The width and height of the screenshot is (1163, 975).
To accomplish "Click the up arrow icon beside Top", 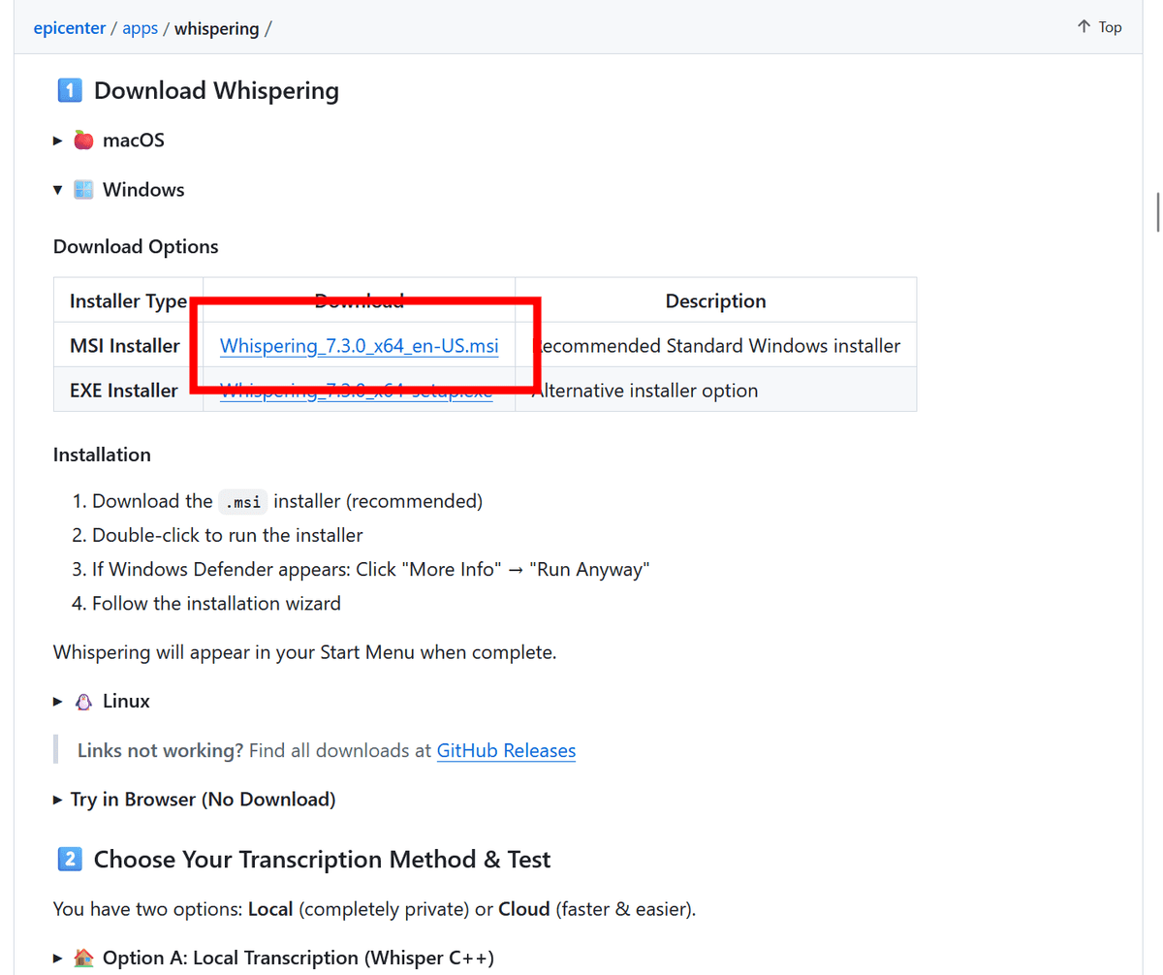I will click(x=1084, y=27).
